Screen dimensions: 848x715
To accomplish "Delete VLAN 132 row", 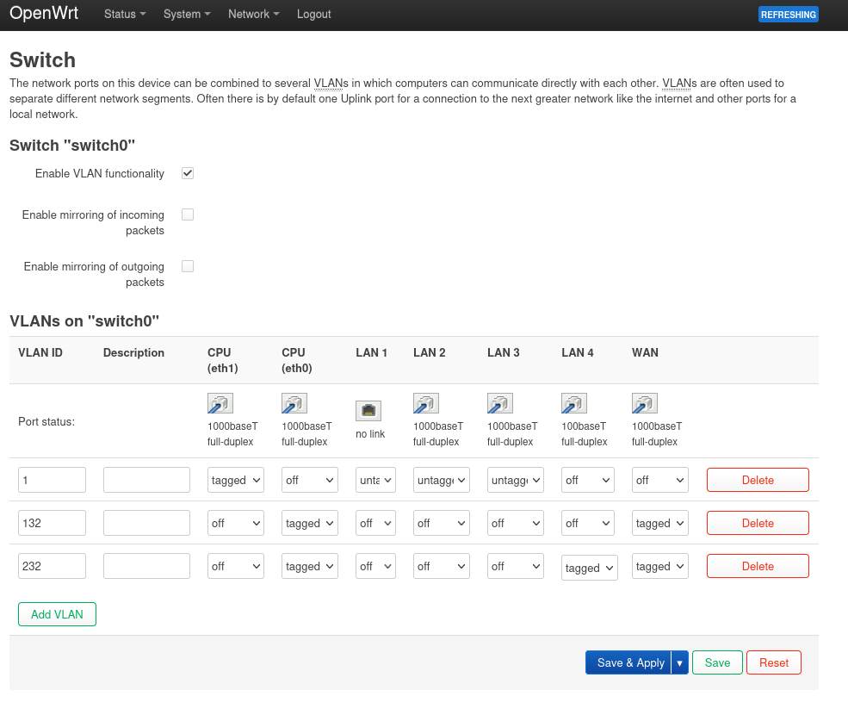I will (x=758, y=524).
